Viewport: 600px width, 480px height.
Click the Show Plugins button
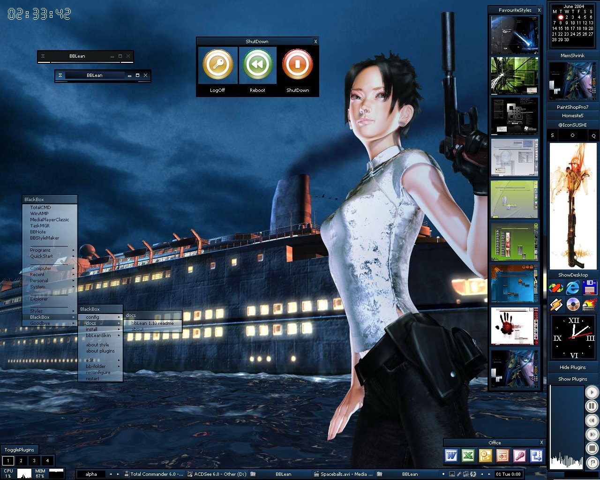[573, 379]
